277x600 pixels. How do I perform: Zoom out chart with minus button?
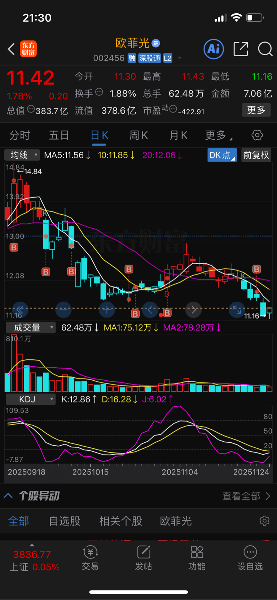coord(63,310)
